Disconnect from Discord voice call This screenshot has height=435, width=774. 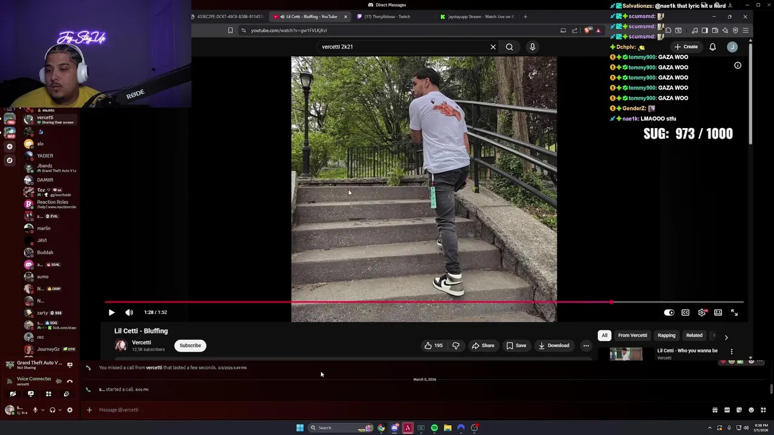pyautogui.click(x=70, y=381)
